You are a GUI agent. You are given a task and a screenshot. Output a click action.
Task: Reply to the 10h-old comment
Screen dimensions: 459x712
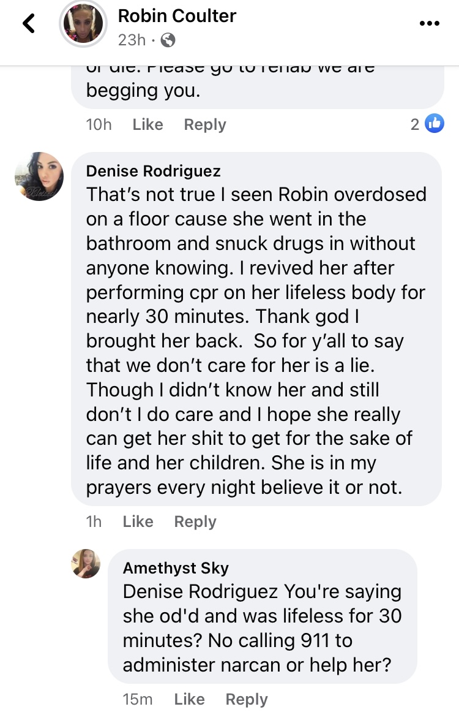click(x=204, y=124)
